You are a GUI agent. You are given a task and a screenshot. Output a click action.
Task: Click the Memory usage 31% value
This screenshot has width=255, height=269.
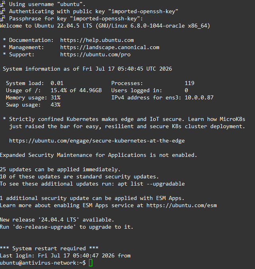coord(55,98)
